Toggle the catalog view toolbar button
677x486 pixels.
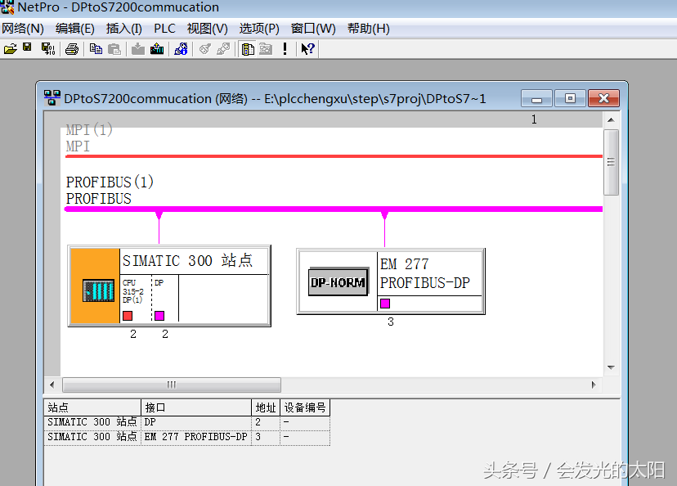pyautogui.click(x=248, y=49)
